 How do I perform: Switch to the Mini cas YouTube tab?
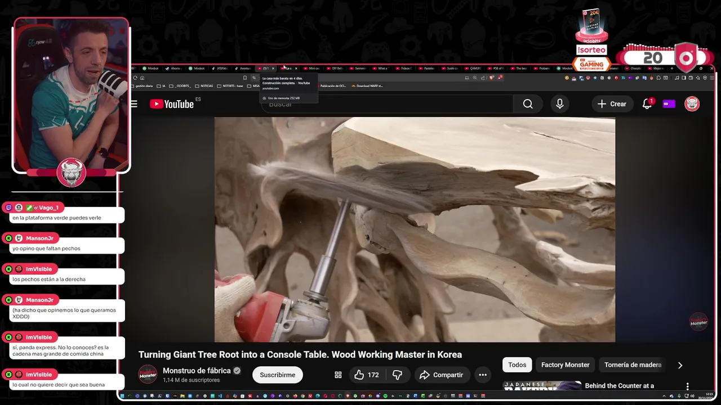coord(312,69)
